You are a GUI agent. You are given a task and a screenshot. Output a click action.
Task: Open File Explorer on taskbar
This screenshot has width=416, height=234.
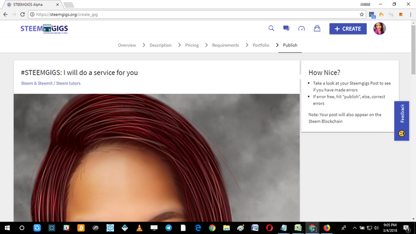tap(226, 228)
